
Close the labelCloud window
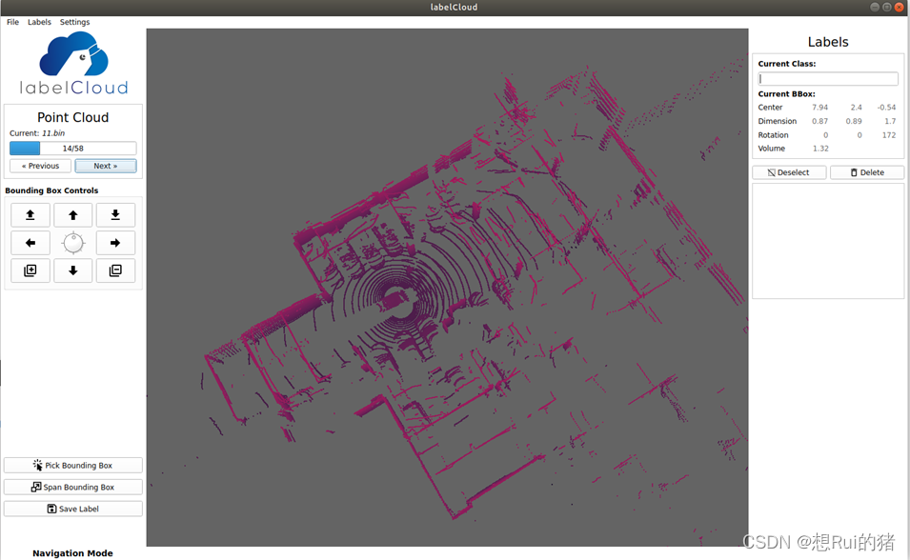[x=900, y=7]
